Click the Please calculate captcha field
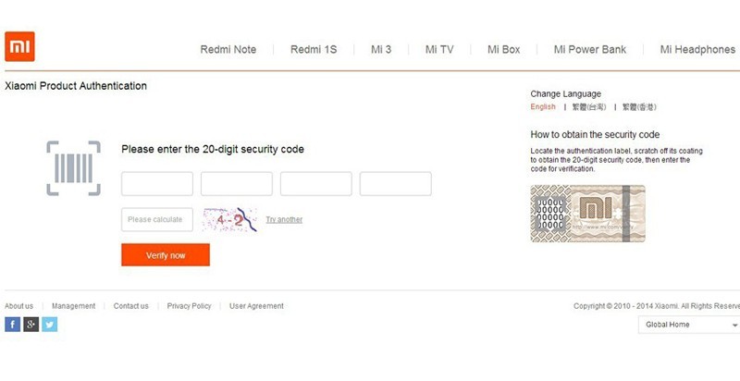 (x=157, y=220)
